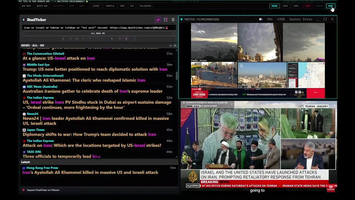Open Japan Times Diplomacy shifts to war headline
355x200 pixels.
[x=89, y=134]
